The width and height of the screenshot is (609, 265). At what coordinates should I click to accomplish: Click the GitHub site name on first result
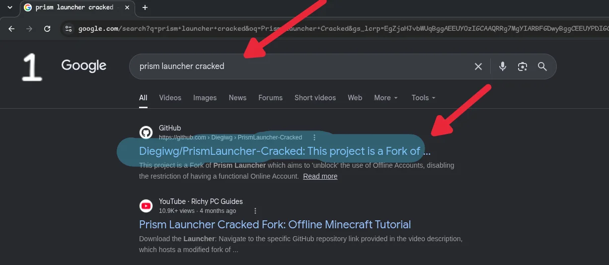pos(170,128)
